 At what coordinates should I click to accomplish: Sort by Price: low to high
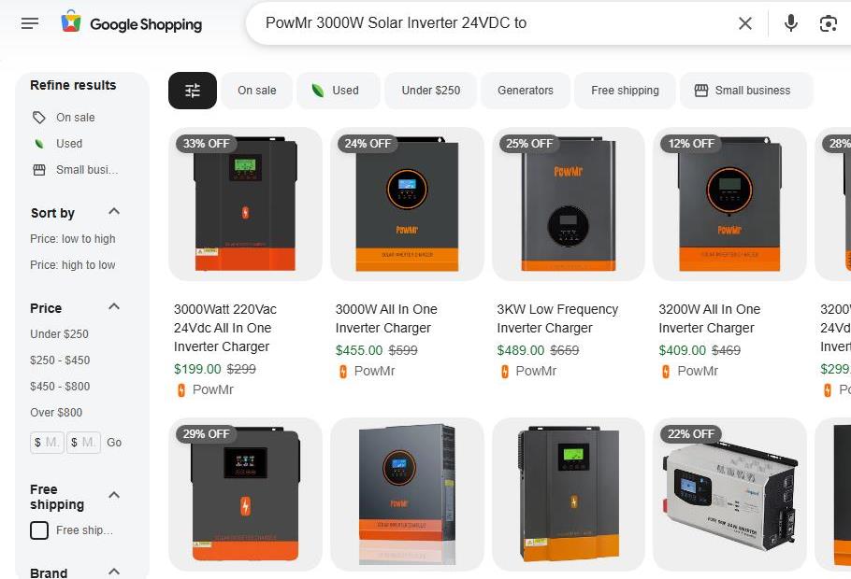pos(73,239)
